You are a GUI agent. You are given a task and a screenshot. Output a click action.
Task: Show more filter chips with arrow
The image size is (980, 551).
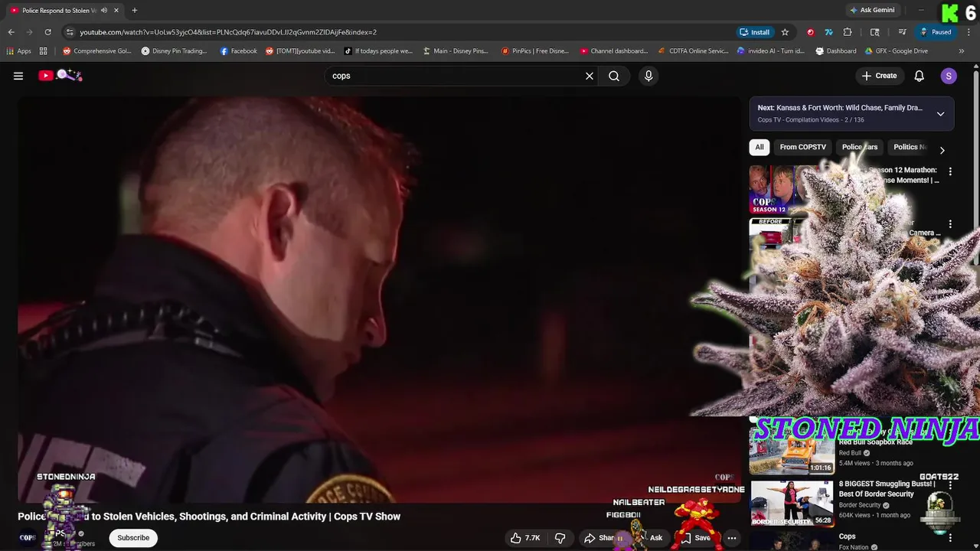[942, 150]
